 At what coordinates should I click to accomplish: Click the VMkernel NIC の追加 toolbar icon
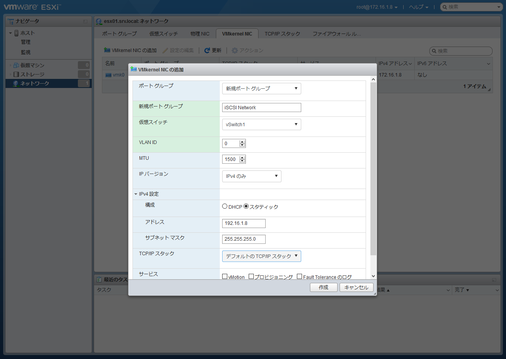(107, 50)
